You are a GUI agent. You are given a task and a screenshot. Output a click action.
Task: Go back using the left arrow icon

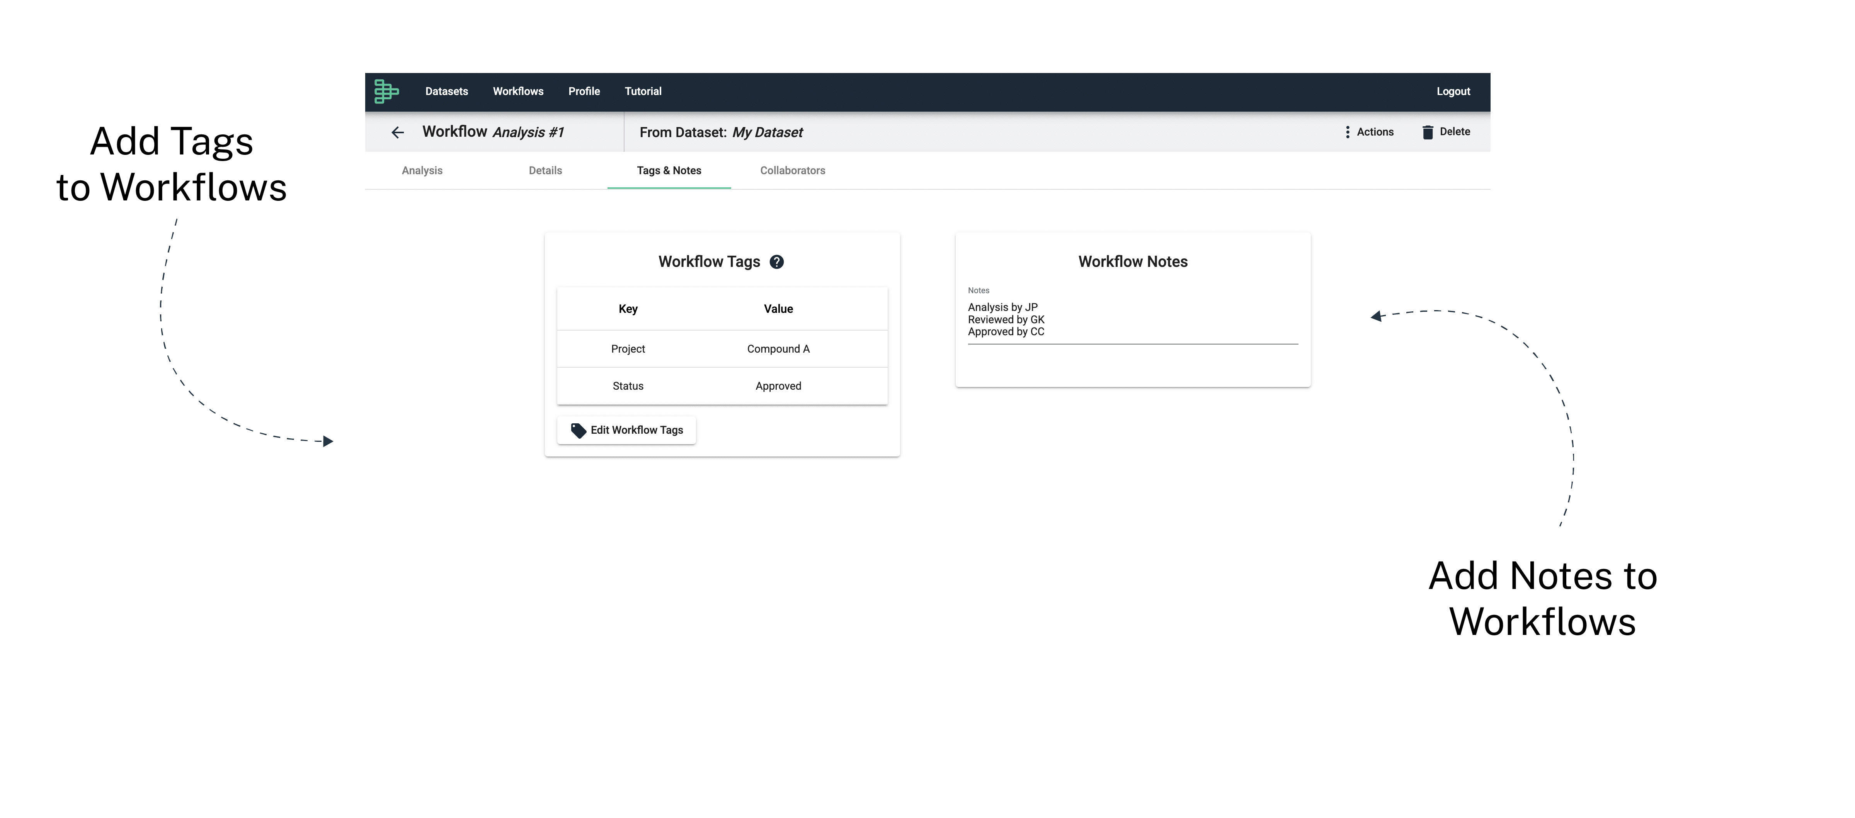[398, 132]
